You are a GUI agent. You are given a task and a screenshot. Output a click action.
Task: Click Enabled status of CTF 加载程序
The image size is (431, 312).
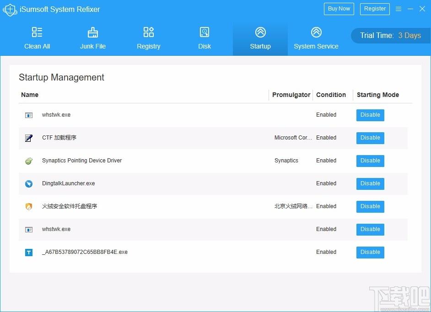click(x=326, y=138)
